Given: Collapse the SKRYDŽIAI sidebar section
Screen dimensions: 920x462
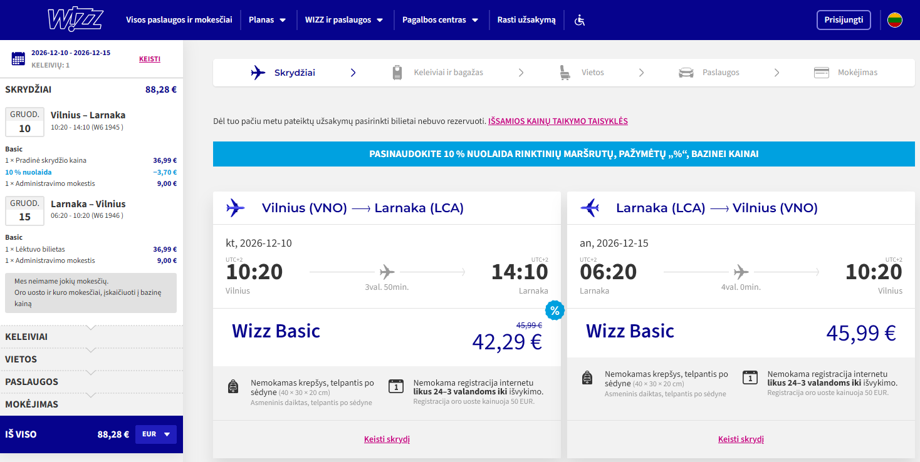Looking at the screenshot, I should click(x=91, y=90).
